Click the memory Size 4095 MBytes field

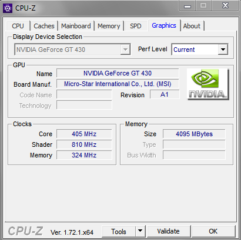tap(194, 134)
